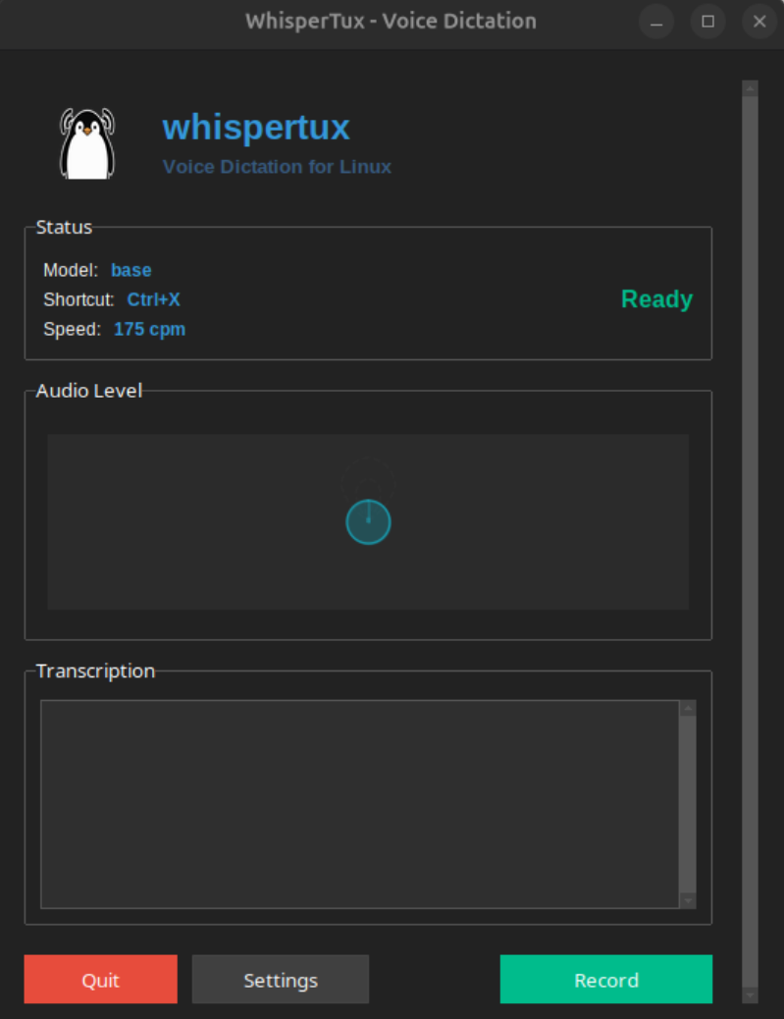The height and width of the screenshot is (1019, 784).
Task: Click the red Quit button
Action: [x=100, y=980]
